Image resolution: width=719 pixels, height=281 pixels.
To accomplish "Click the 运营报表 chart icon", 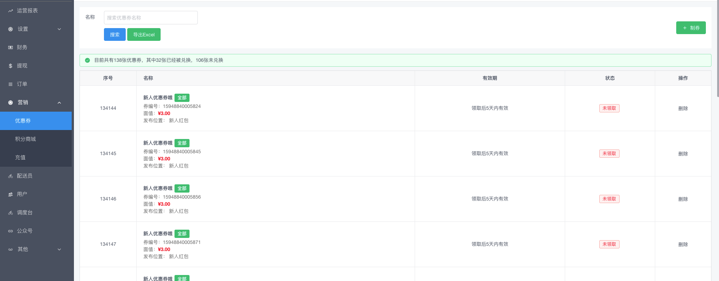I will click(11, 11).
